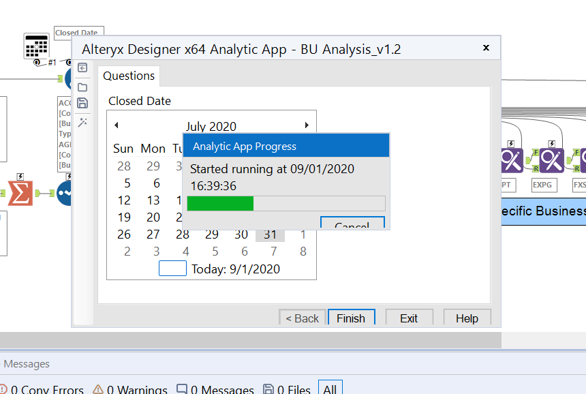Click the back arrow icon in the sidebar
Screen dimensions: 586x394
coord(82,68)
